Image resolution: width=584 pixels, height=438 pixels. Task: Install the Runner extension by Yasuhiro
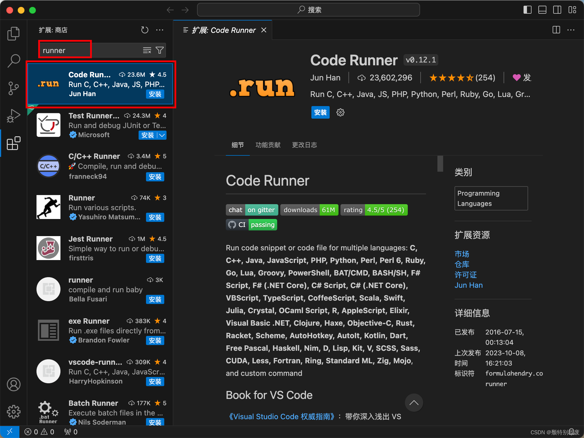[155, 217]
